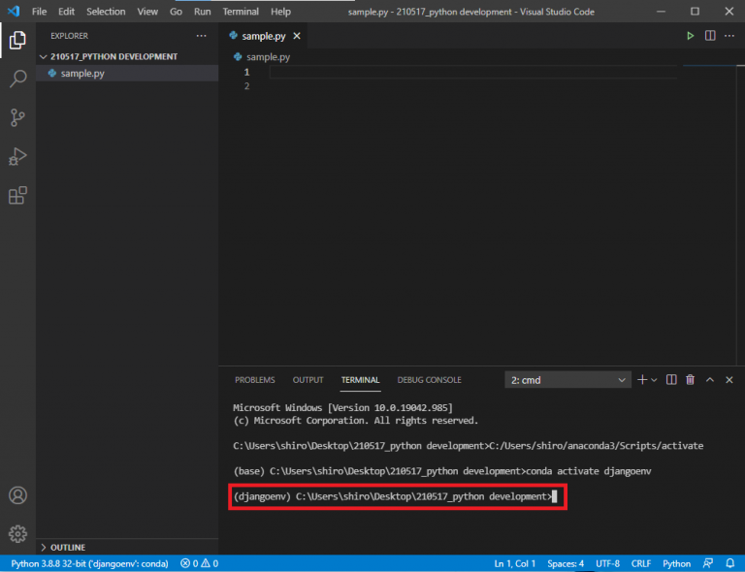
Task: Open the Terminal menu in menu bar
Action: pos(240,12)
